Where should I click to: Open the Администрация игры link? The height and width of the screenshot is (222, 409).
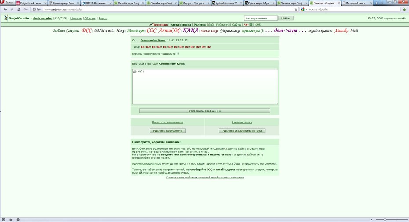(x=146, y=164)
